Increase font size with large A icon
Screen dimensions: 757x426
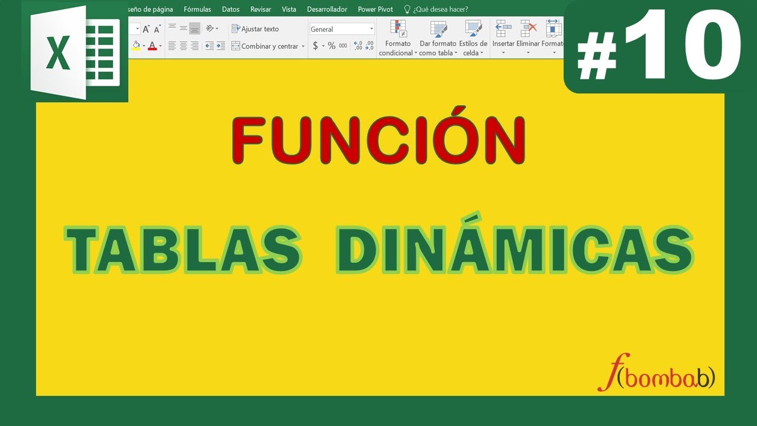[x=146, y=29]
